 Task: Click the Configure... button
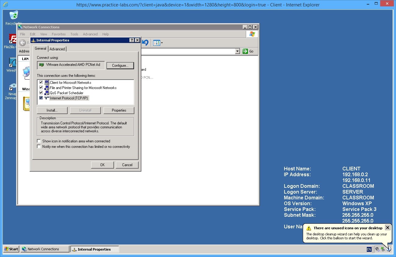[x=120, y=66]
